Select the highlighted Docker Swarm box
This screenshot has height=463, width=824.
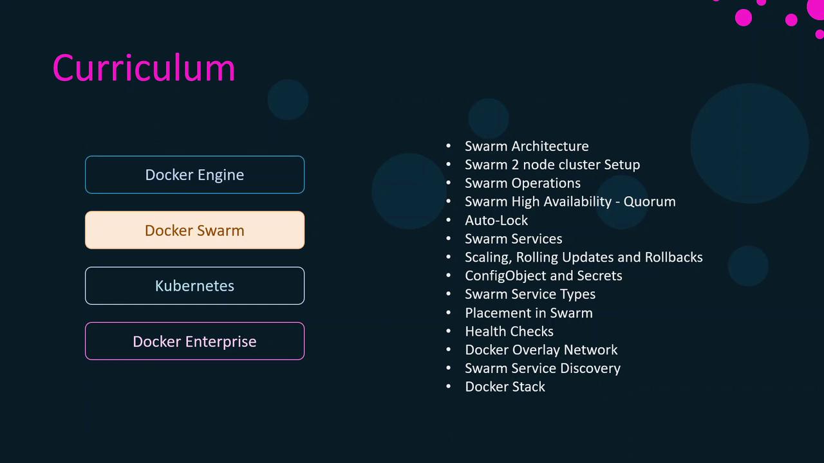(194, 230)
